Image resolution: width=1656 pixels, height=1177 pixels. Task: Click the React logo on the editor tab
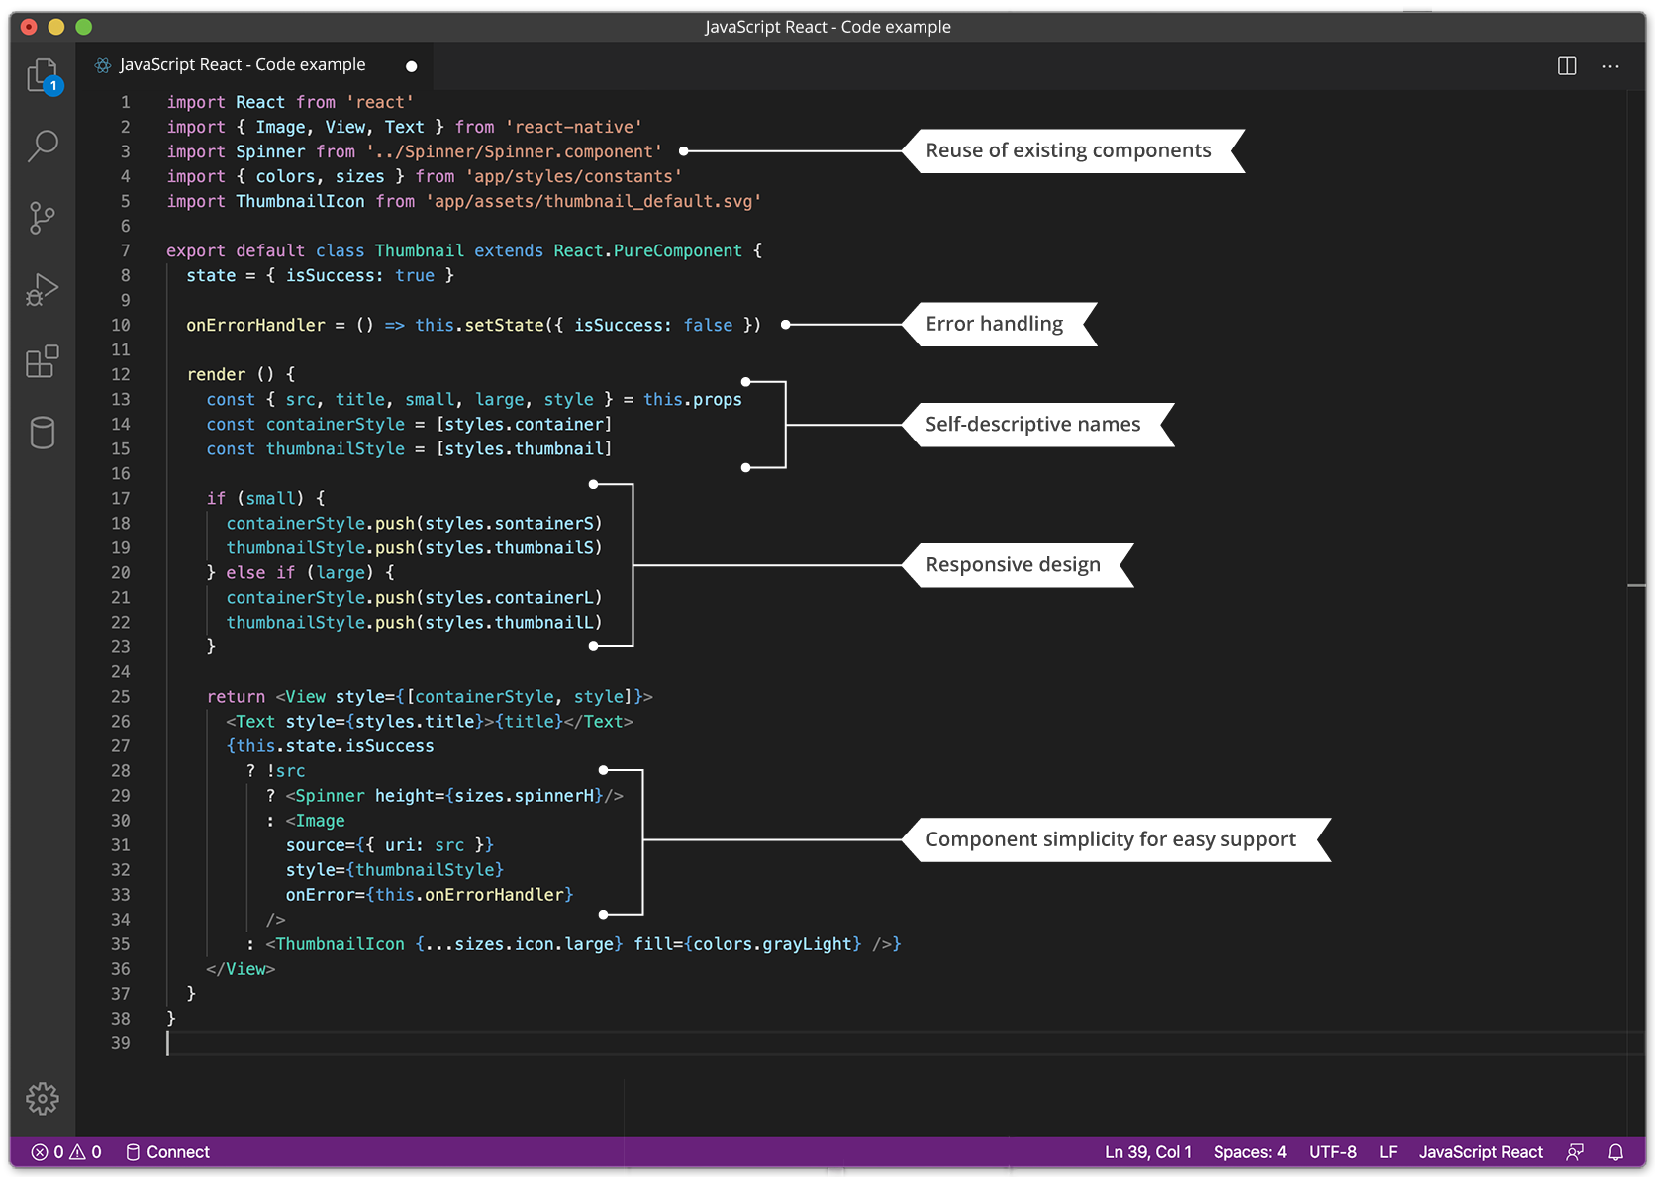(101, 64)
